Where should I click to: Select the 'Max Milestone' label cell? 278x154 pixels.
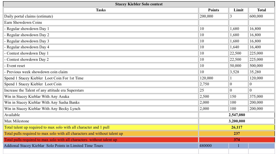tap(101, 121)
